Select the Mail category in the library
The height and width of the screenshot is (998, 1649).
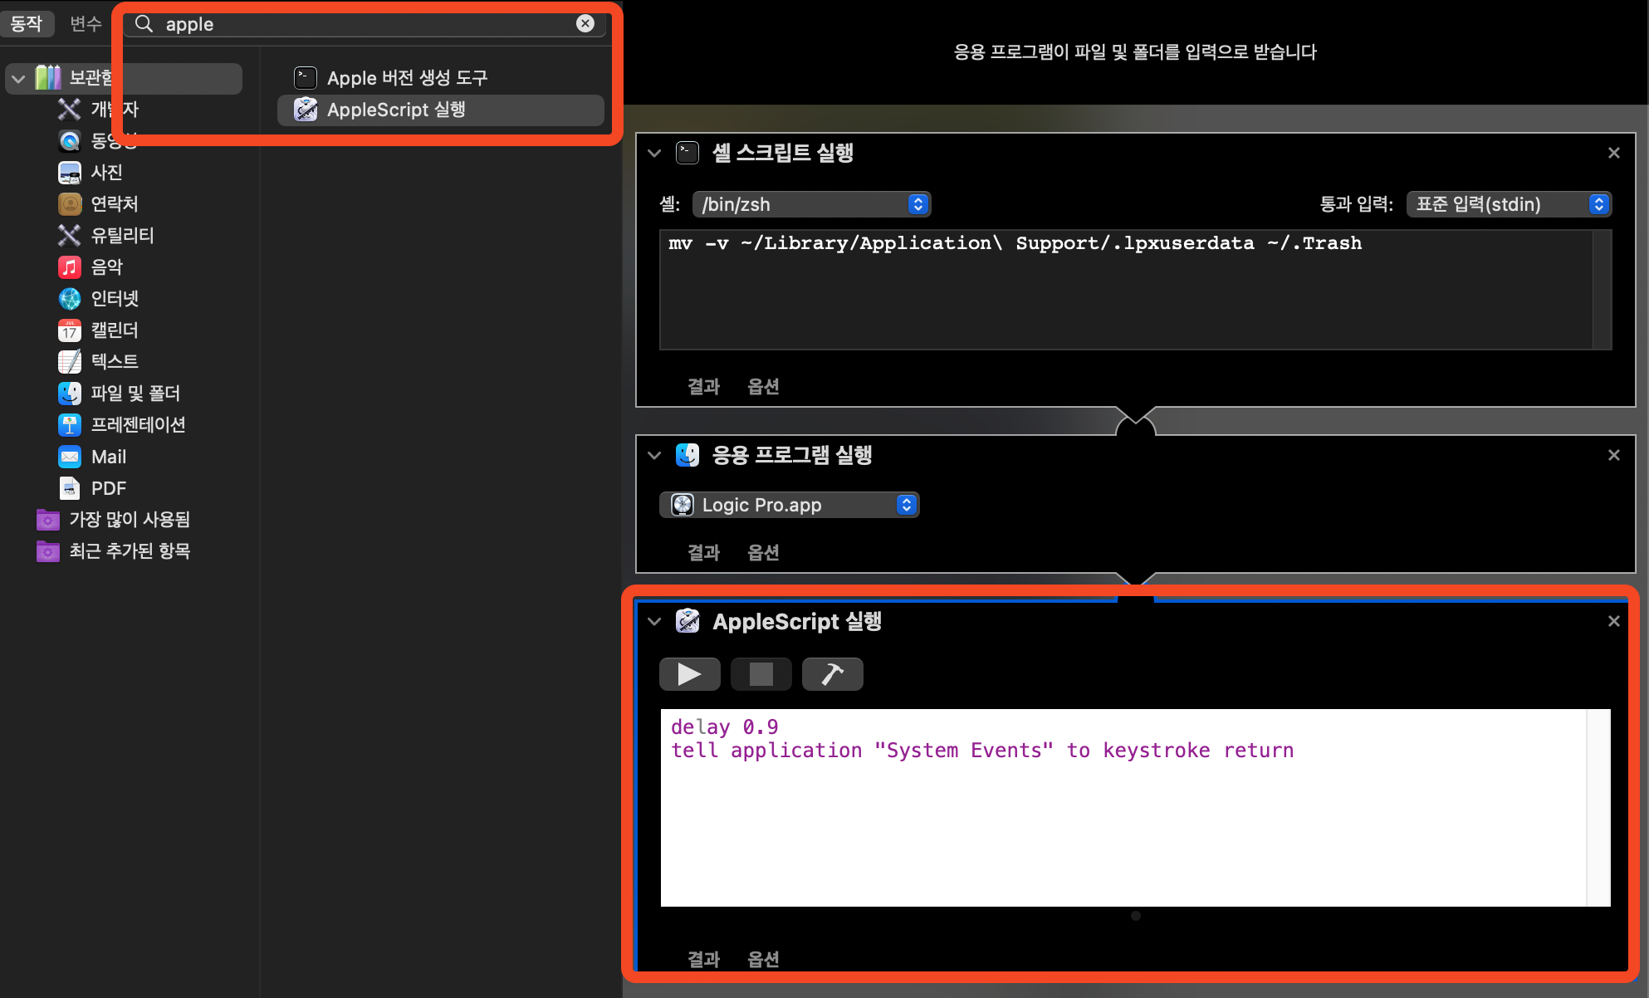108,457
